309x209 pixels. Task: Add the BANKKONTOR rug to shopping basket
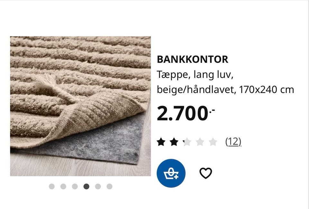point(171,173)
